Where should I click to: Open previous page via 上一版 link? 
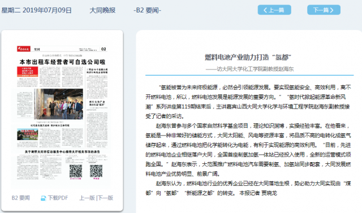(x=87, y=198)
